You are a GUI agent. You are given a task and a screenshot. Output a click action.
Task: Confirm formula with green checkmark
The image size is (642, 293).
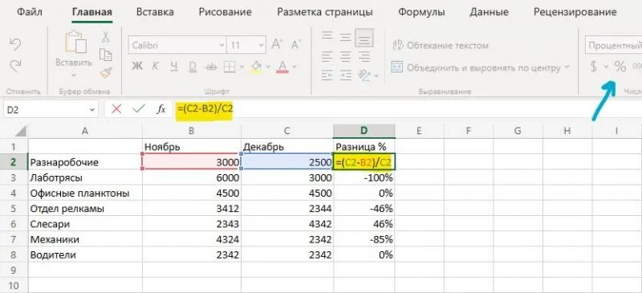click(x=139, y=109)
